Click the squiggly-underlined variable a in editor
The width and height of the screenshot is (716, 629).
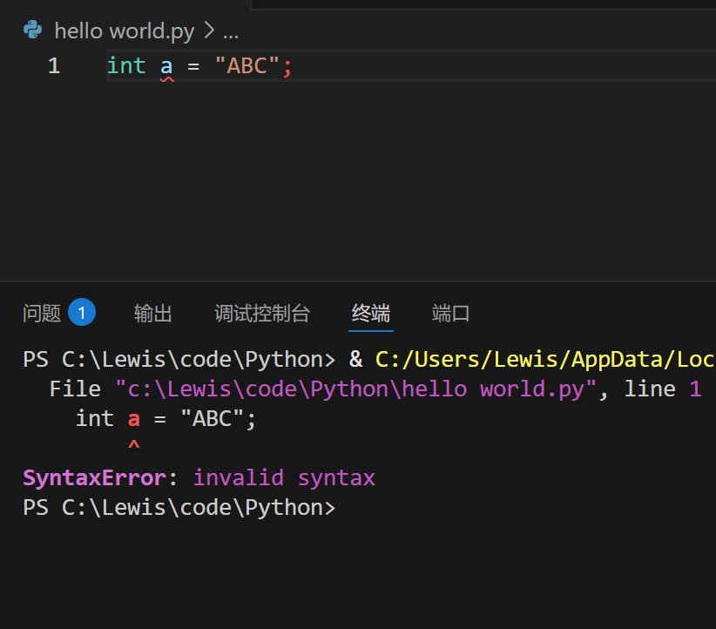click(x=166, y=66)
